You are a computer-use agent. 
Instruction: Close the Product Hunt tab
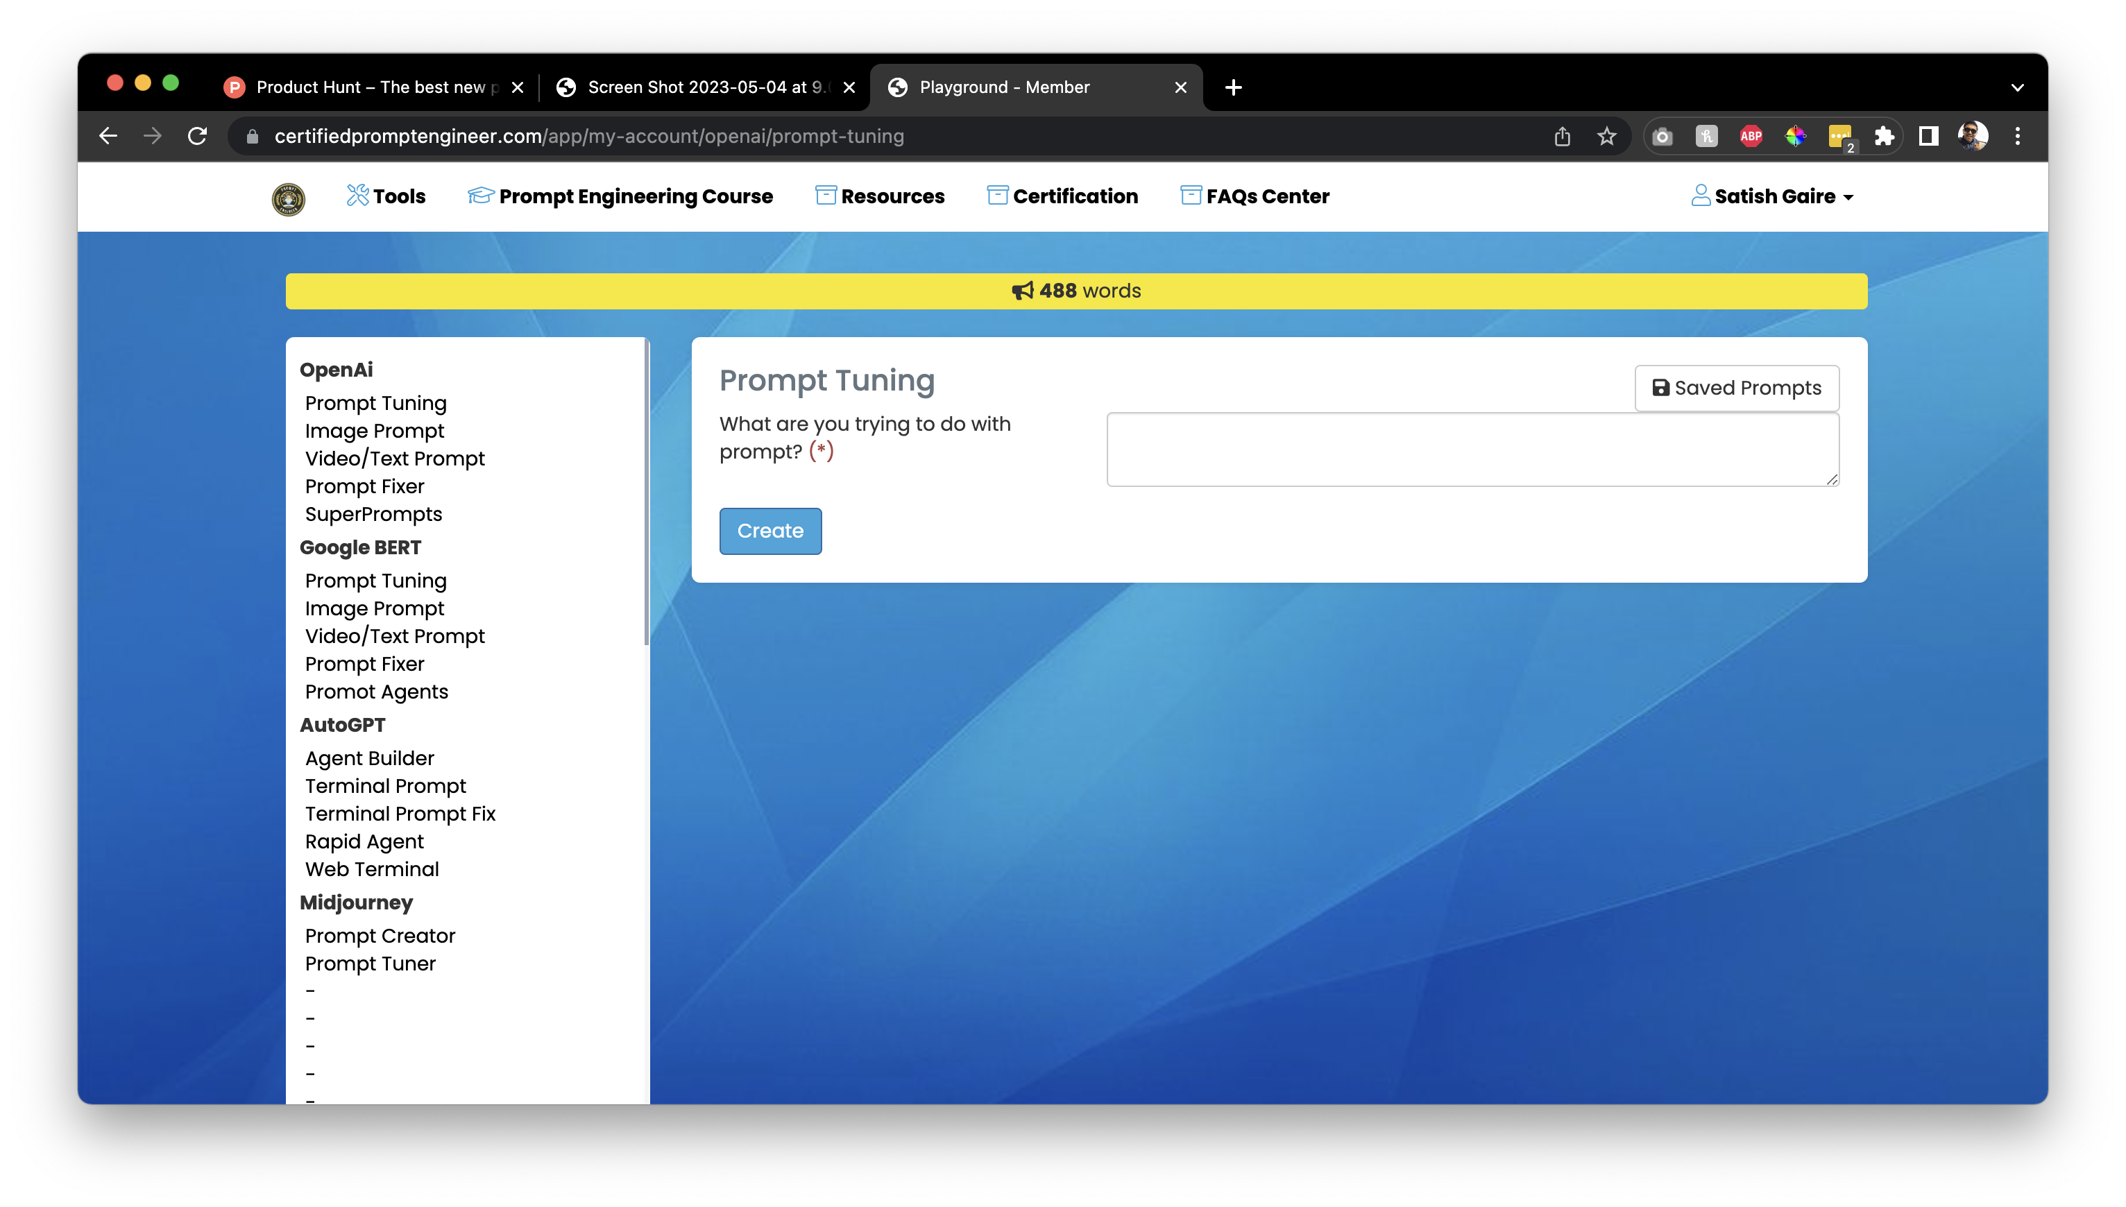[x=518, y=87]
